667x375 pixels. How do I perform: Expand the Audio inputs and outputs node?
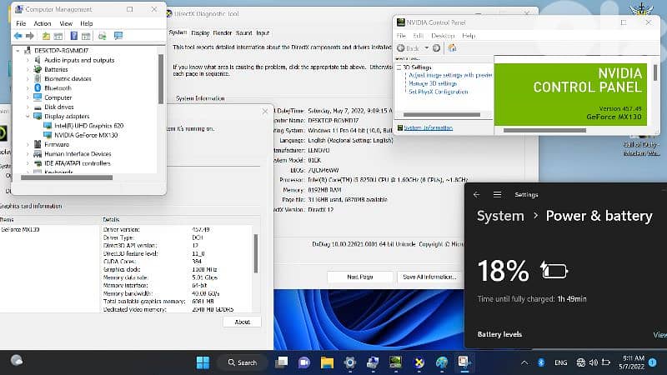click(x=28, y=60)
